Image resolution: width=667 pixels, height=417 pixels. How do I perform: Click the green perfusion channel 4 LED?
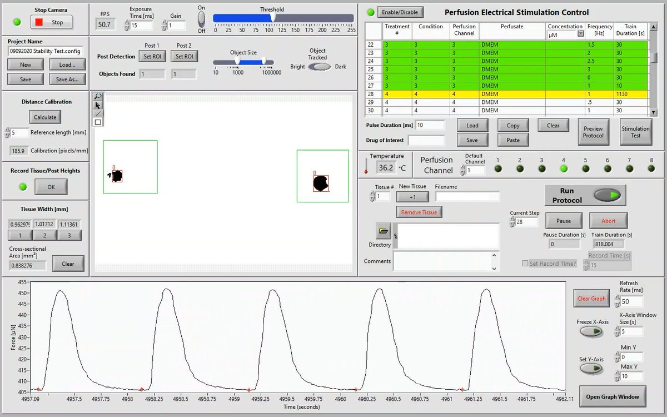563,167
